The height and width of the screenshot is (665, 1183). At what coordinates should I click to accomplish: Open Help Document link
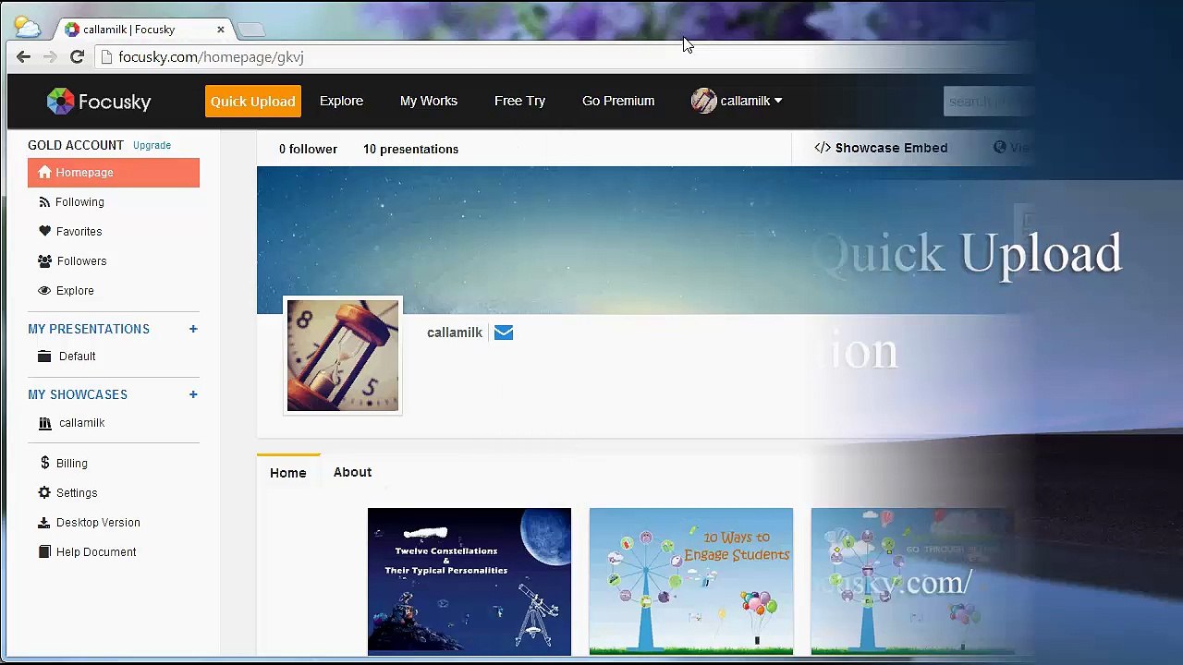click(x=96, y=552)
